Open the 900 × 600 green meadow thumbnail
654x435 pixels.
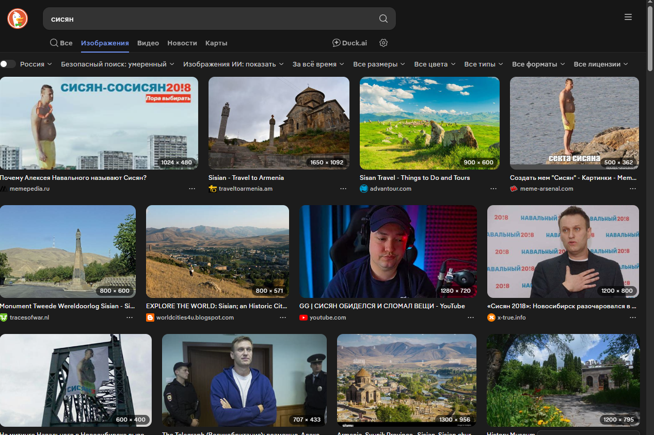click(429, 123)
